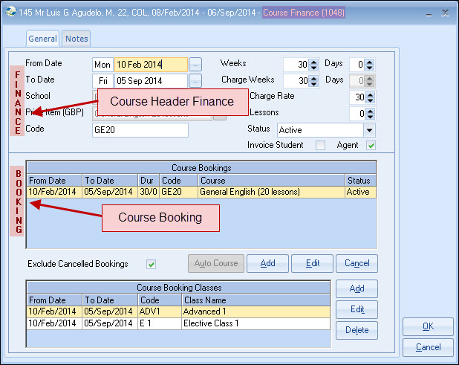Image resolution: width=459 pixels, height=365 pixels.
Task: Open the To Date picker ellipsis button
Action: (195, 80)
